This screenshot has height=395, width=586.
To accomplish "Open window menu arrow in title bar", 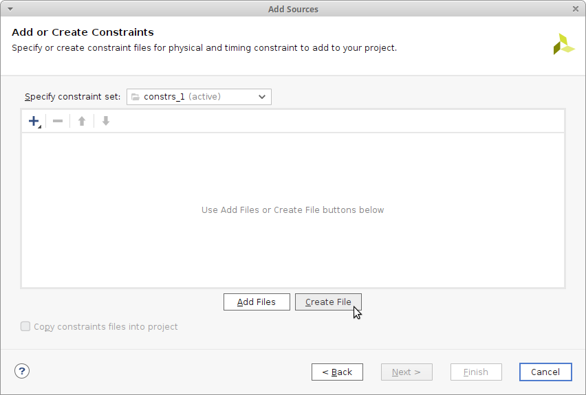I will [10, 9].
